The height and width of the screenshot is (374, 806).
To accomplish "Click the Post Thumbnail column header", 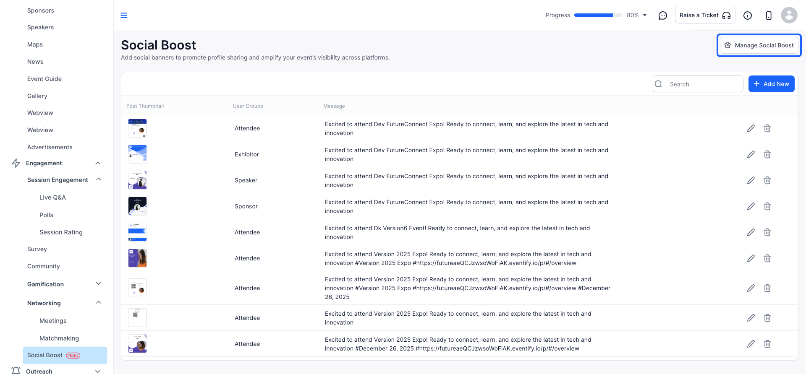I will pos(145,106).
